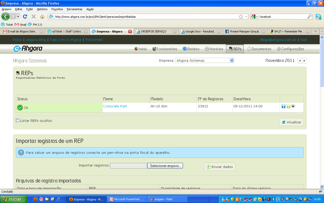Click the stop loading X icon
The image size is (324, 203).
coord(33,16)
